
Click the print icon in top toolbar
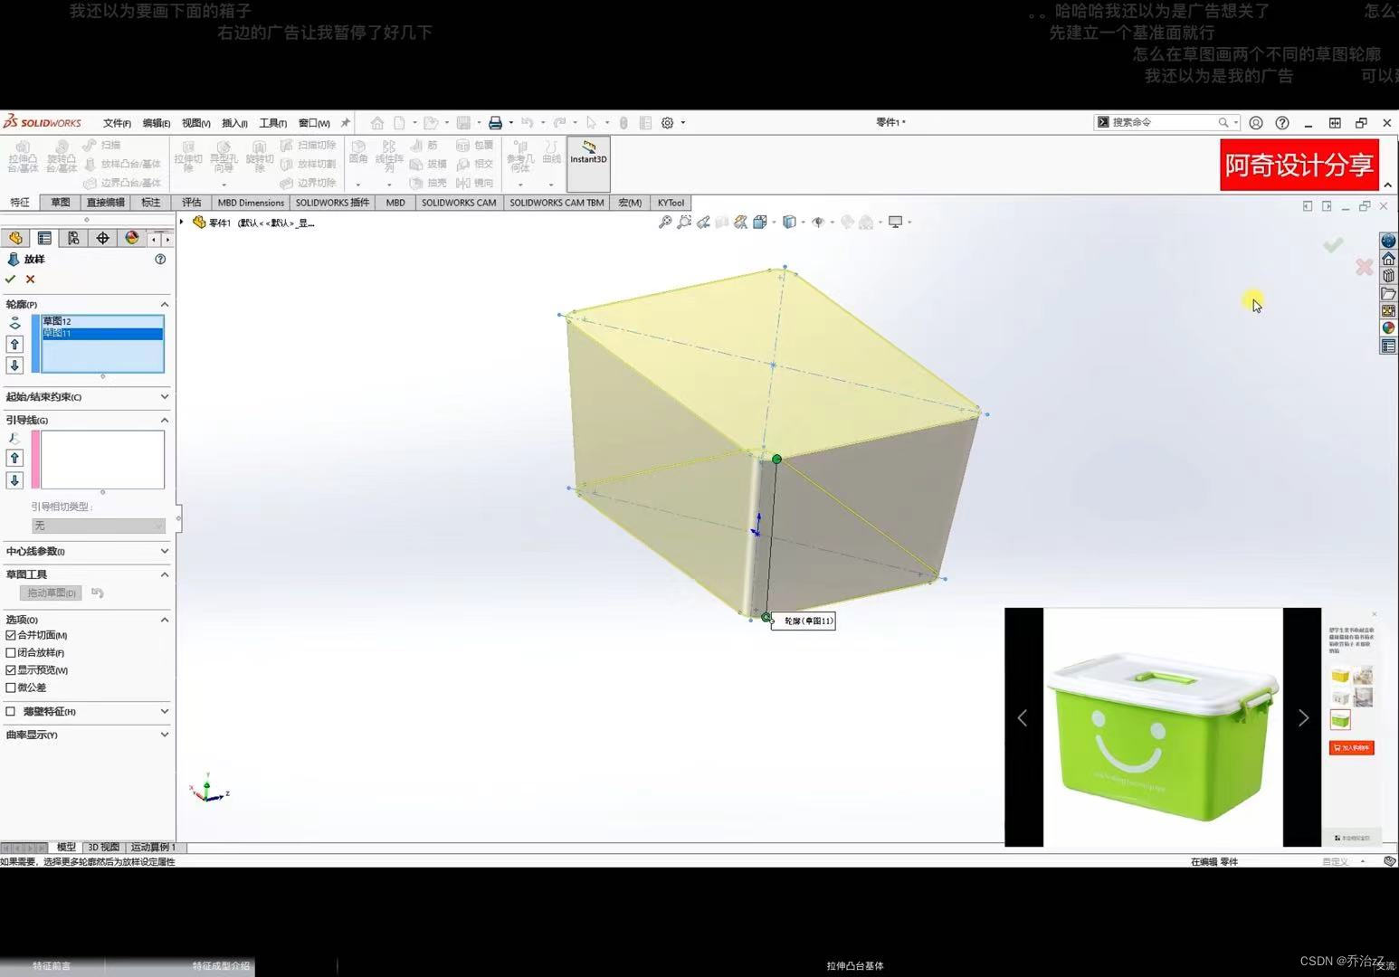495,123
